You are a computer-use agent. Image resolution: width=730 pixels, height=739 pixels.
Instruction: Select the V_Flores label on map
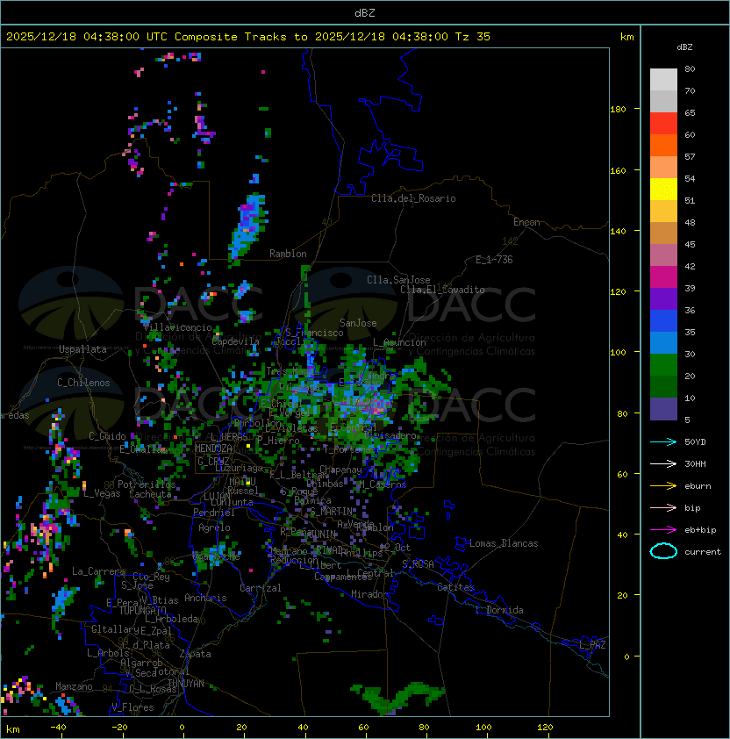coord(132,707)
